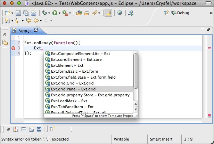The image size is (214, 144).
Task: Open the Servers view icon
Action: point(31,129)
